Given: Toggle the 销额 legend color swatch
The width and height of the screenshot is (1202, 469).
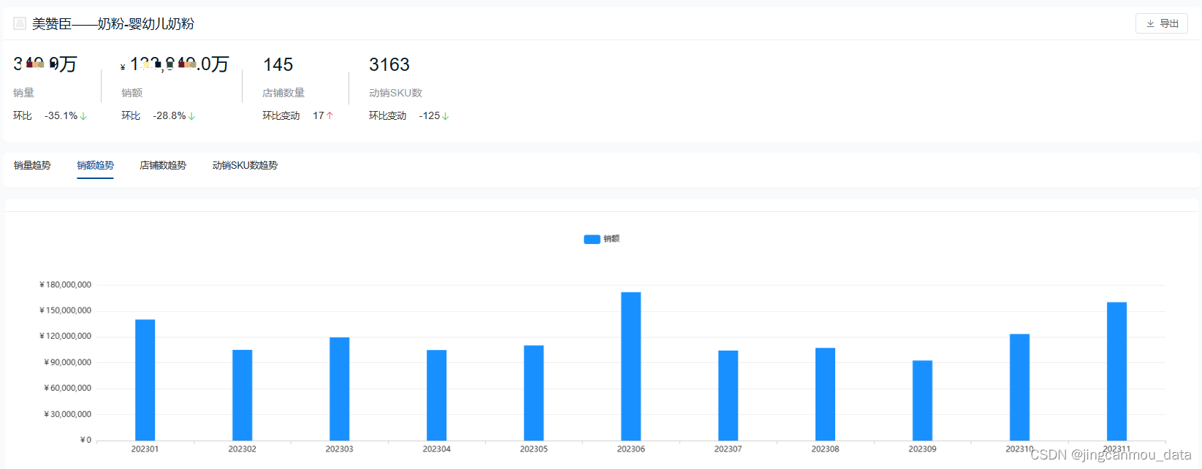Looking at the screenshot, I should pyautogui.click(x=592, y=239).
